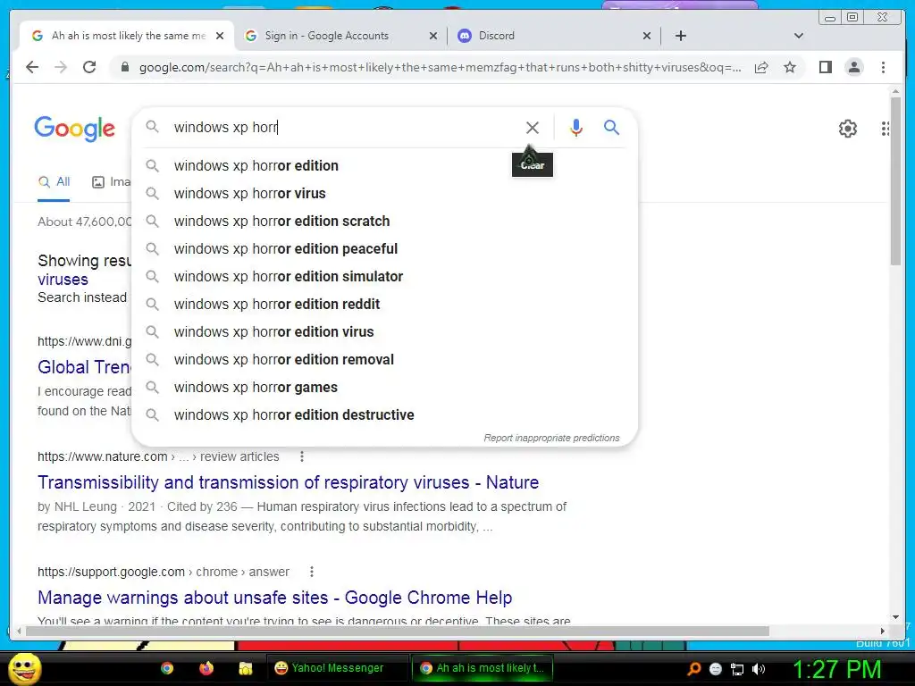Open new tab with plus button

click(680, 36)
